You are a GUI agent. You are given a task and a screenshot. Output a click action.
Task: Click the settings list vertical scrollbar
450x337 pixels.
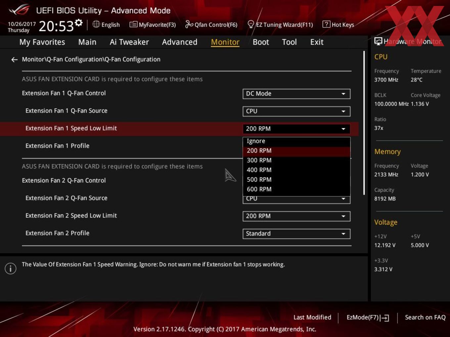(364, 123)
